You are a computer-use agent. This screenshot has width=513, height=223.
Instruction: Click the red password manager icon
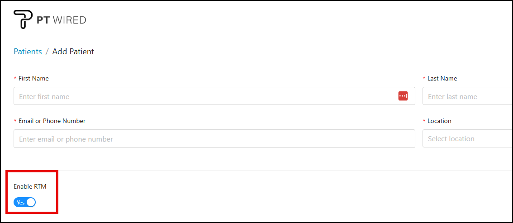403,96
